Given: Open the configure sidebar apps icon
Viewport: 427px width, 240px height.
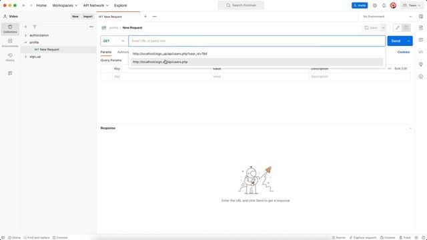Looking at the screenshot, I should [10, 73].
